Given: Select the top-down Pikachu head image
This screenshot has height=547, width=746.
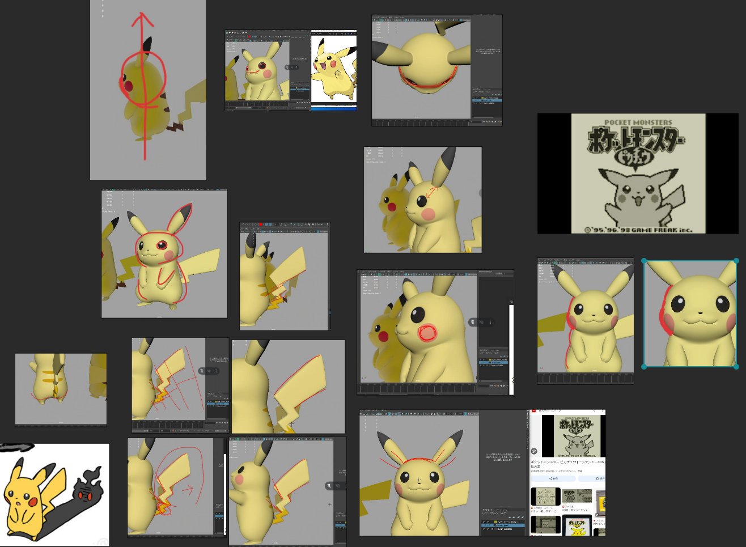Looking at the screenshot, I should coord(437,70).
